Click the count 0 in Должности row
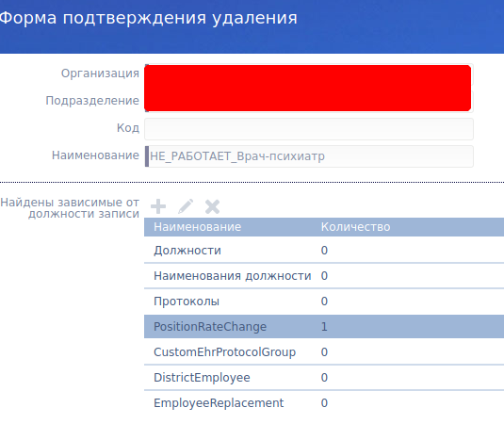Image resolution: width=504 pixels, height=424 pixels. pyautogui.click(x=324, y=250)
